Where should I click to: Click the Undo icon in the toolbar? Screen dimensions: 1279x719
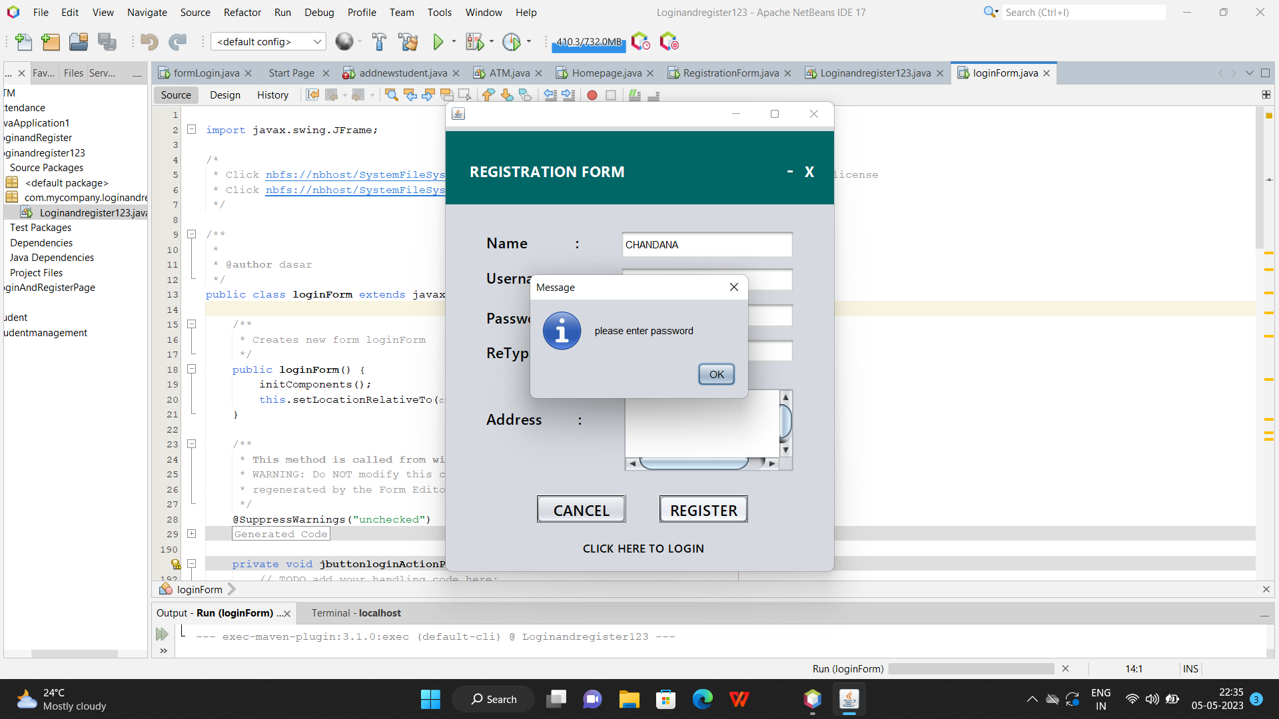(x=149, y=41)
